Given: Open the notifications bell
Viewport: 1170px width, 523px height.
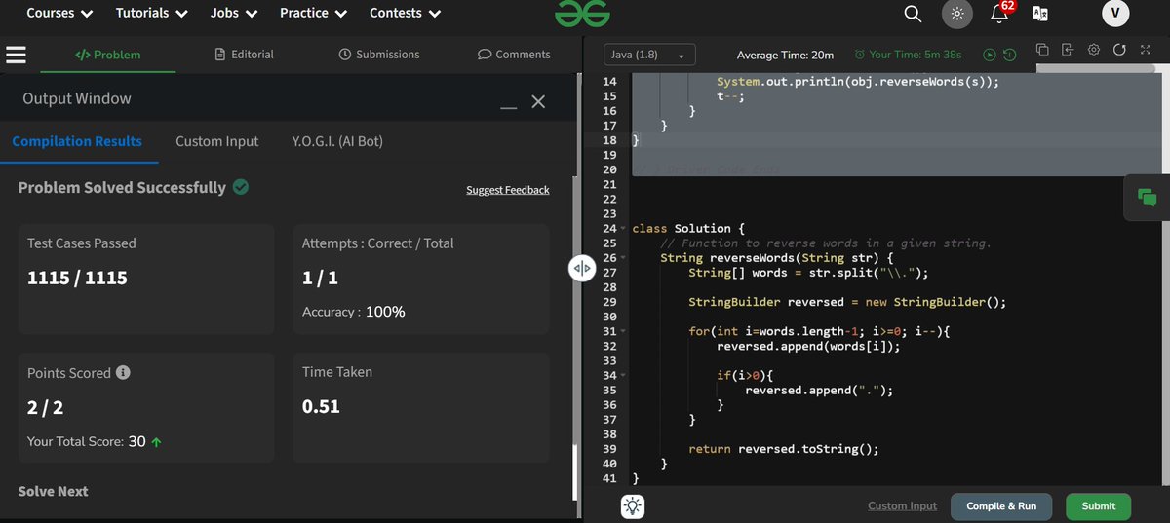Looking at the screenshot, I should coord(999,14).
